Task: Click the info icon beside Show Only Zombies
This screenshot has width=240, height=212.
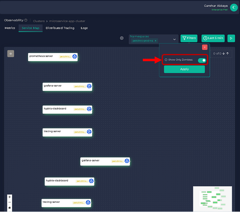Action: click(166, 60)
